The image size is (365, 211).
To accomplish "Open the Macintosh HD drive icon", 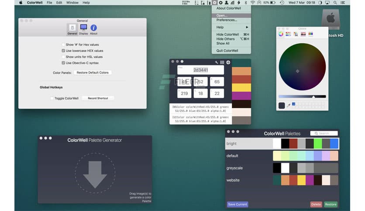I will (x=331, y=19).
